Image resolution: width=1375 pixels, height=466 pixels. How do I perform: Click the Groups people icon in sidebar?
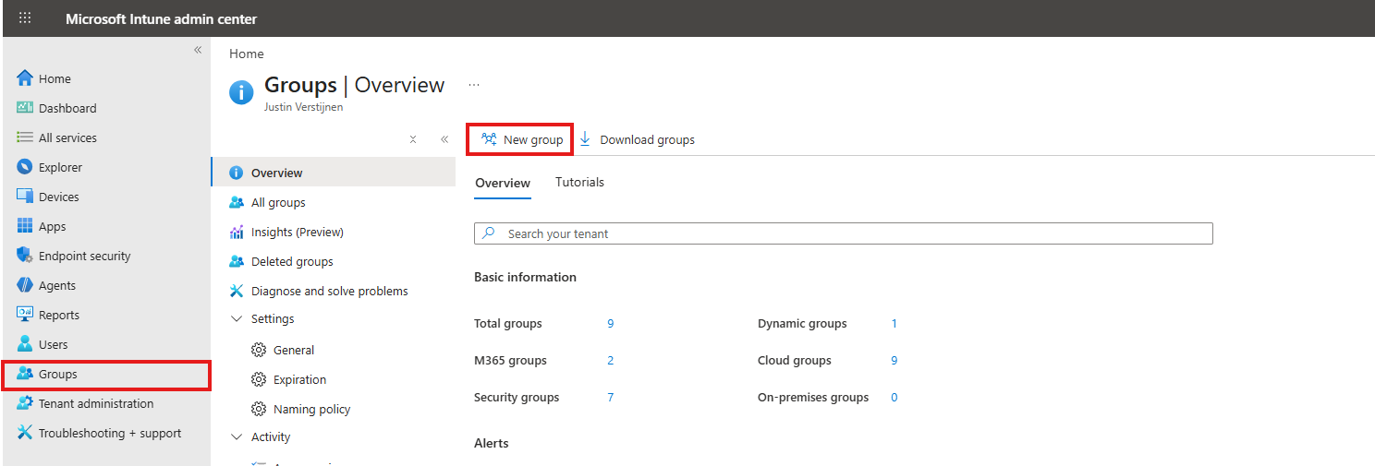click(x=25, y=374)
